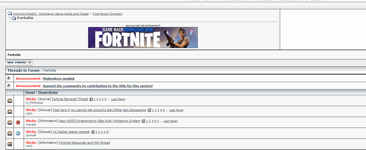Go to page 2 of Fortnite Reversal Thread
Screen dimensions: 366x150
point(97,99)
